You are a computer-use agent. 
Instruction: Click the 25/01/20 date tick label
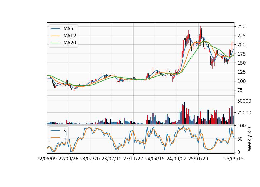tap(198, 159)
